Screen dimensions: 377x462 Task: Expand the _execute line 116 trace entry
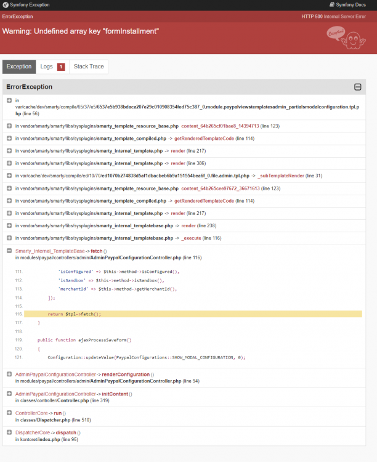[9, 238]
